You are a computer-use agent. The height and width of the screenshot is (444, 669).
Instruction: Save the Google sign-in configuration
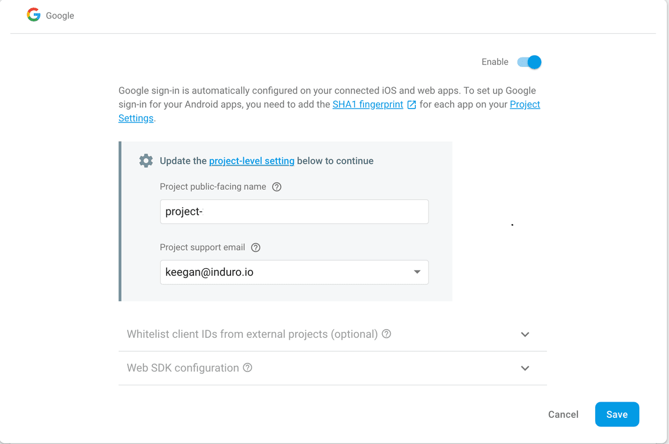[617, 414]
